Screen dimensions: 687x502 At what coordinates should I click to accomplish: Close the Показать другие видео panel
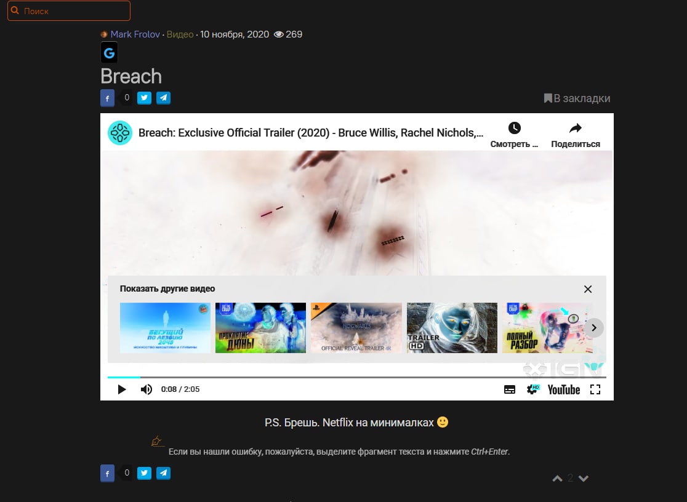pos(588,289)
